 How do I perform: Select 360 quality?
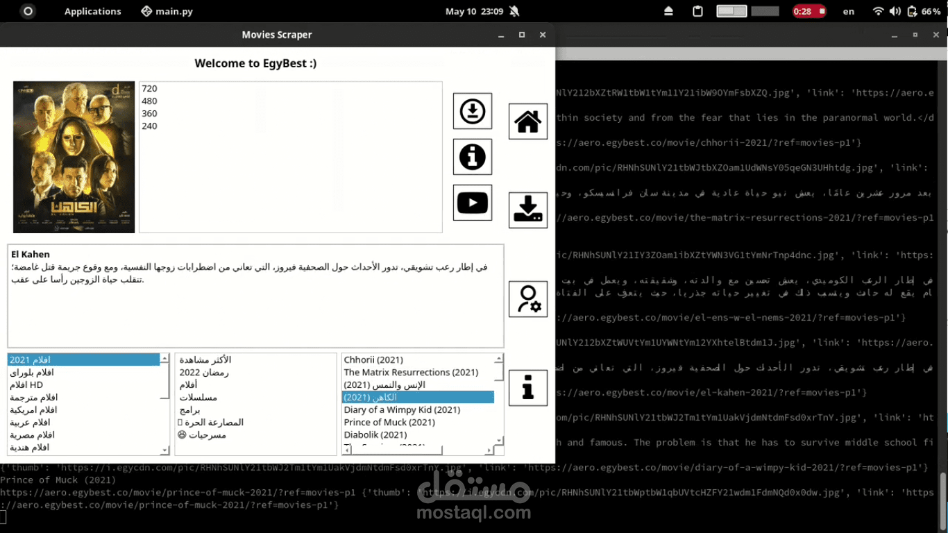pos(291,113)
